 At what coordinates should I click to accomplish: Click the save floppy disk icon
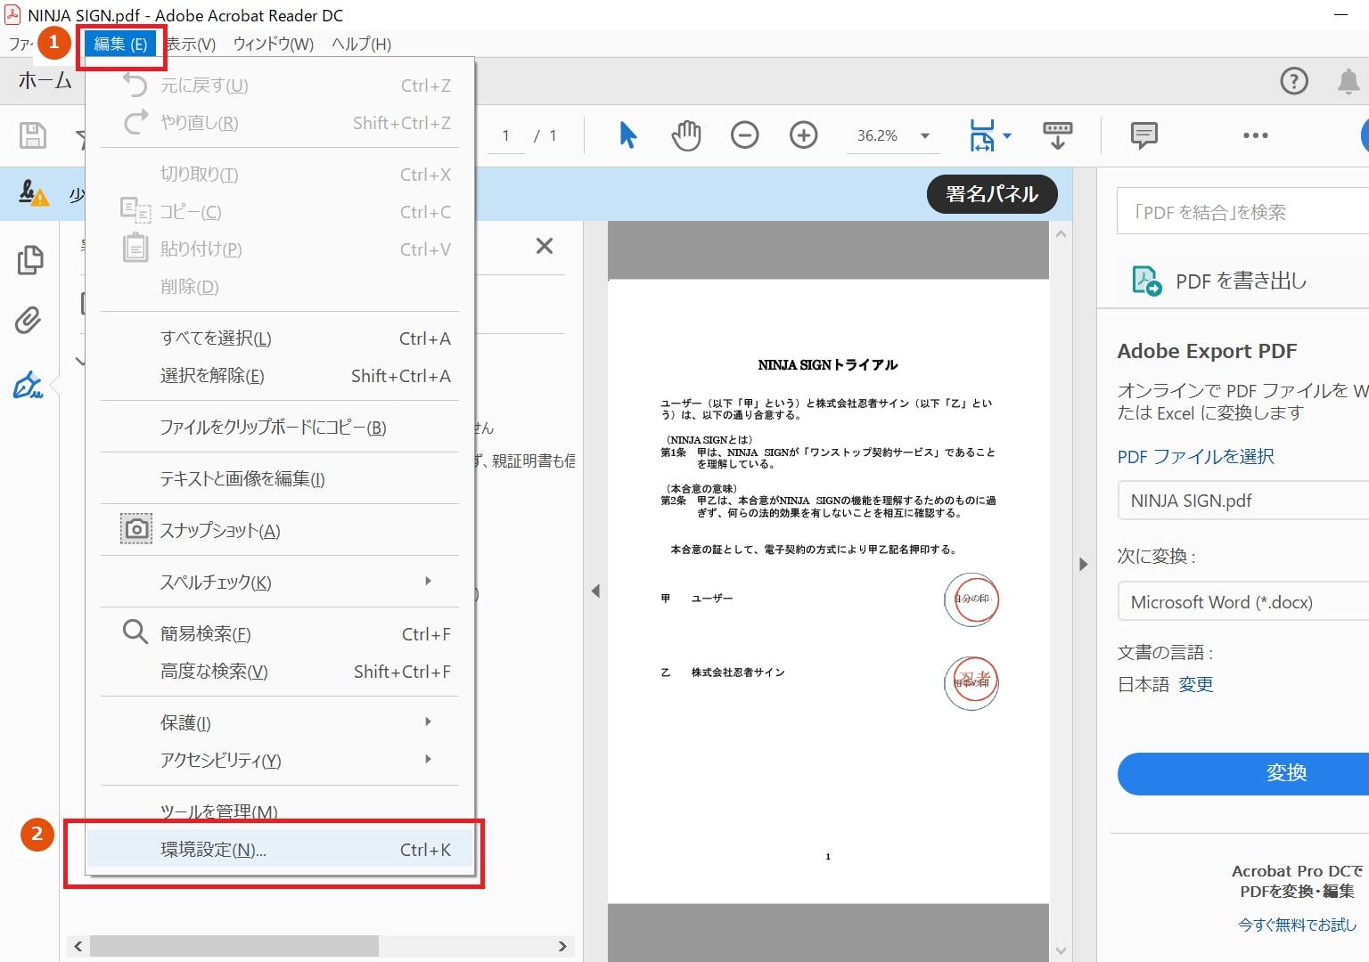point(33,135)
